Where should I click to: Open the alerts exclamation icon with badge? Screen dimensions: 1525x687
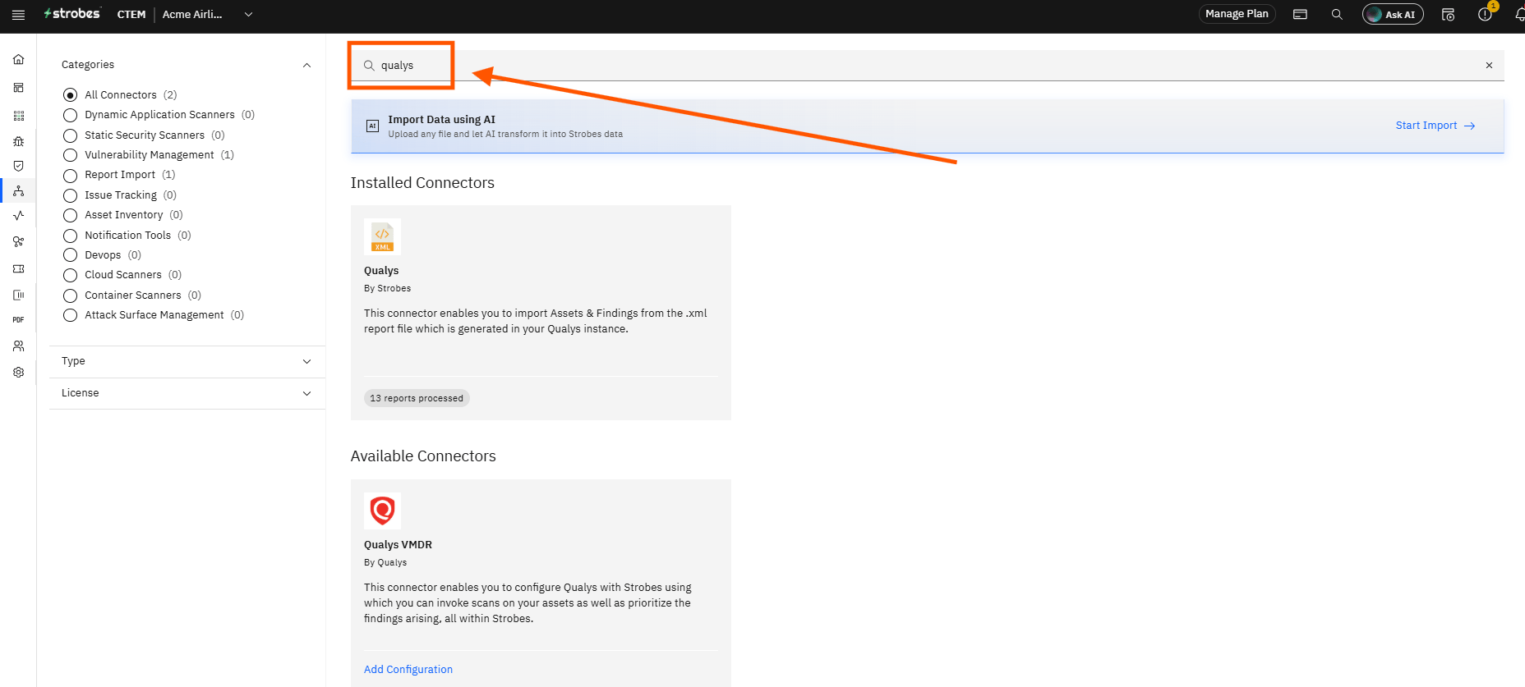coord(1486,13)
